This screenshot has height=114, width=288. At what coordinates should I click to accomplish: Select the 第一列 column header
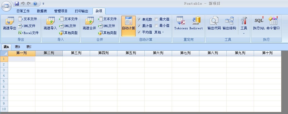coord(22,53)
